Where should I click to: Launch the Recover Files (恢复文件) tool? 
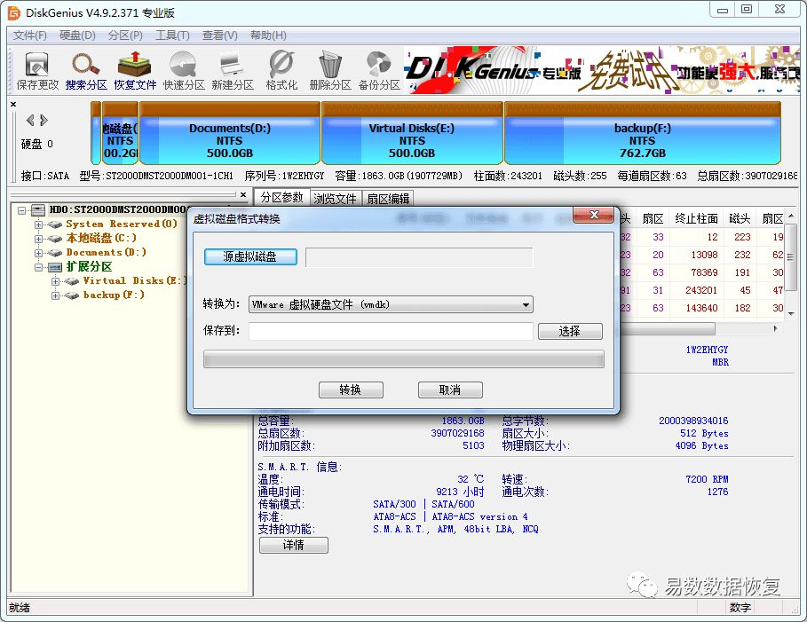click(135, 71)
